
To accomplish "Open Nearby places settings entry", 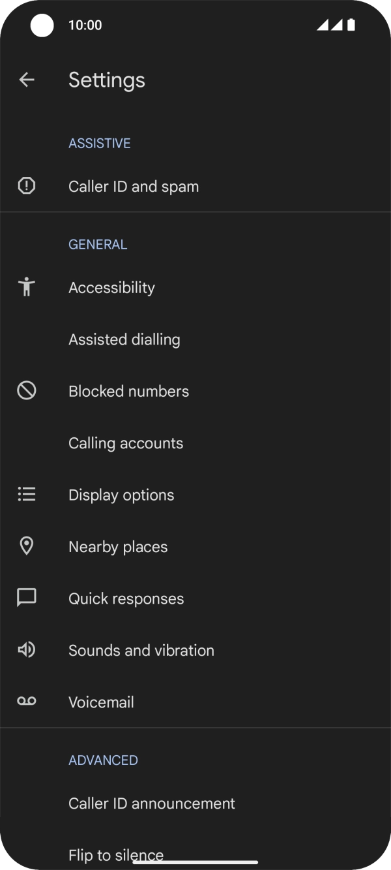I will pos(118,546).
